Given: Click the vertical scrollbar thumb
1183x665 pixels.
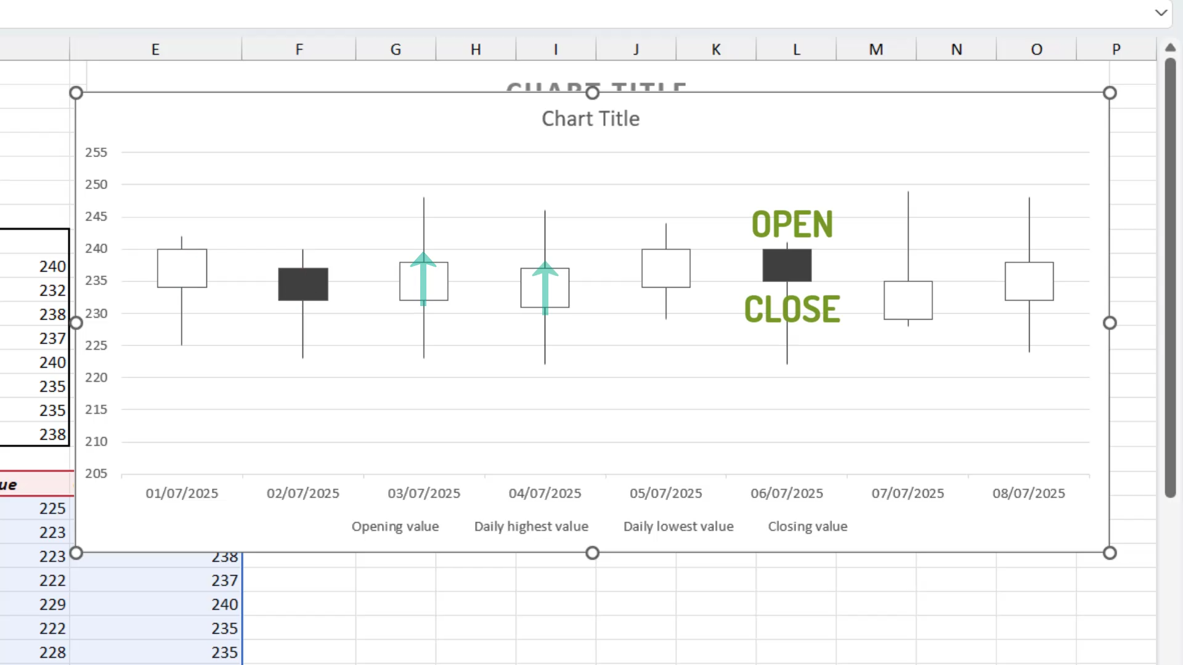Looking at the screenshot, I should point(1170,278).
